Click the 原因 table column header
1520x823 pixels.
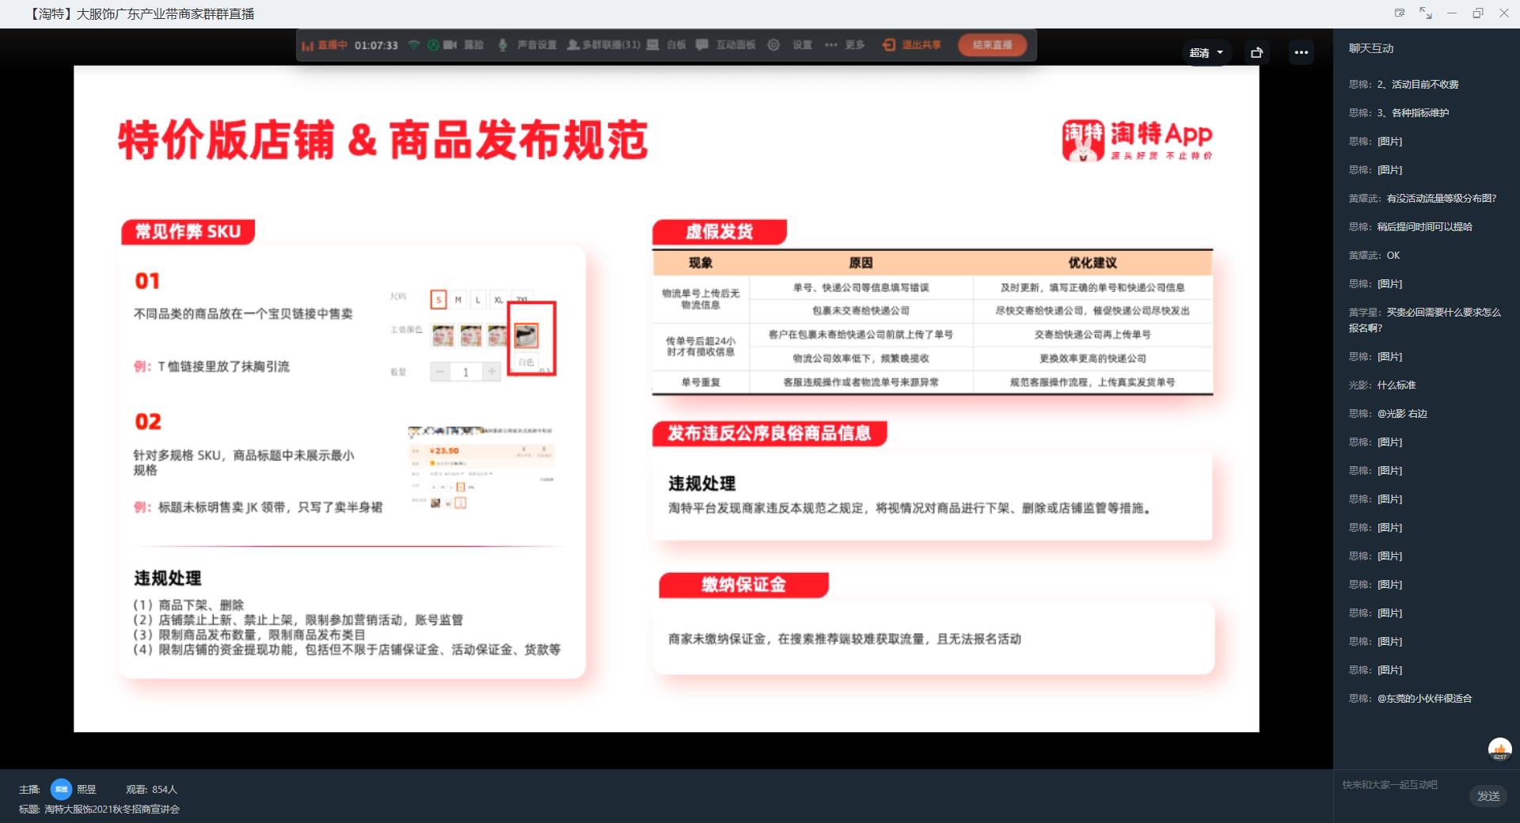click(861, 263)
